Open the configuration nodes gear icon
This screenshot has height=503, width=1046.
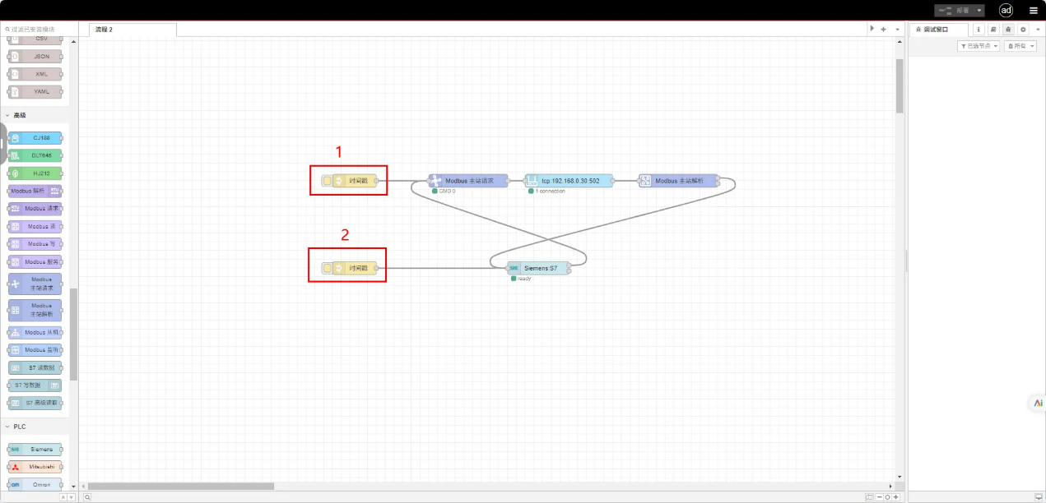[1023, 29]
